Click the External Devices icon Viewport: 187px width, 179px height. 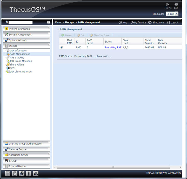[x=6, y=166]
